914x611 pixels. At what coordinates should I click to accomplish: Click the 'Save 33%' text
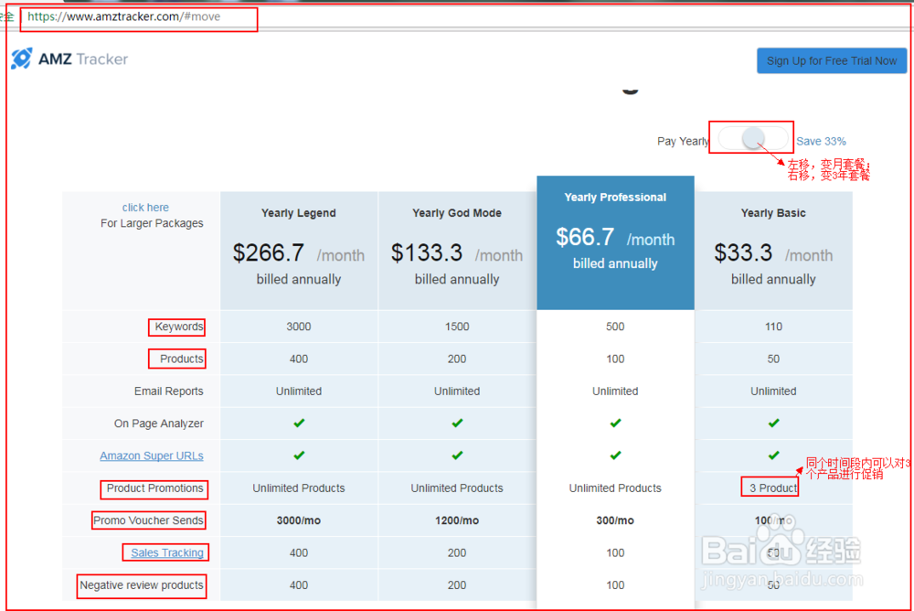coord(821,141)
